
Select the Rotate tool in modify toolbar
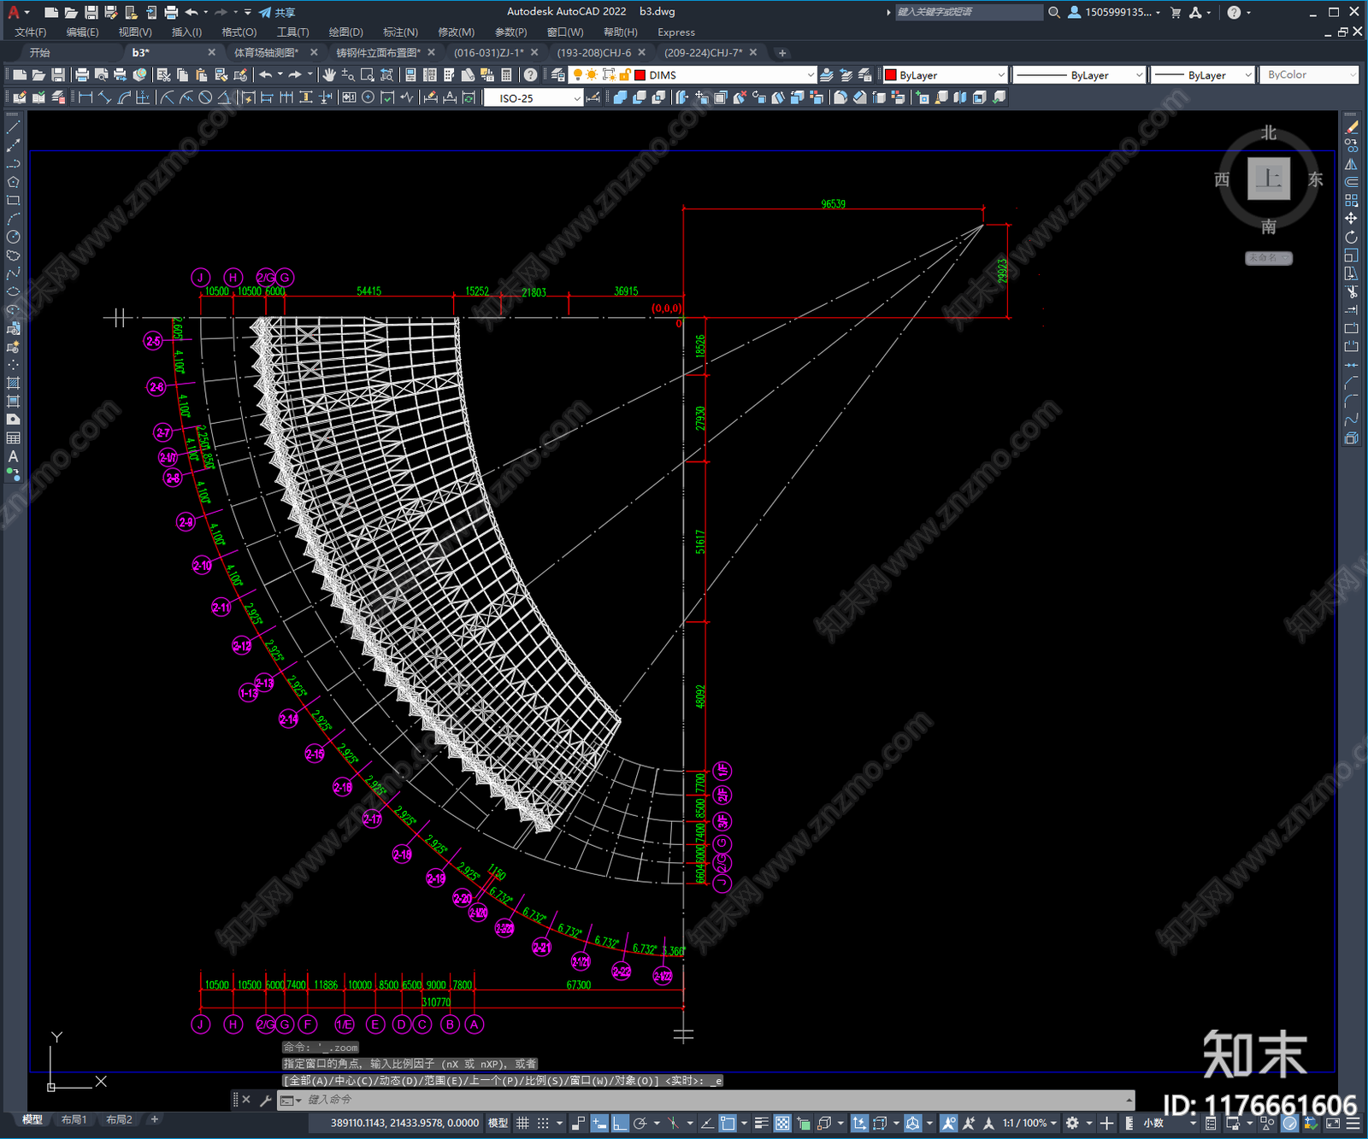tap(1352, 237)
